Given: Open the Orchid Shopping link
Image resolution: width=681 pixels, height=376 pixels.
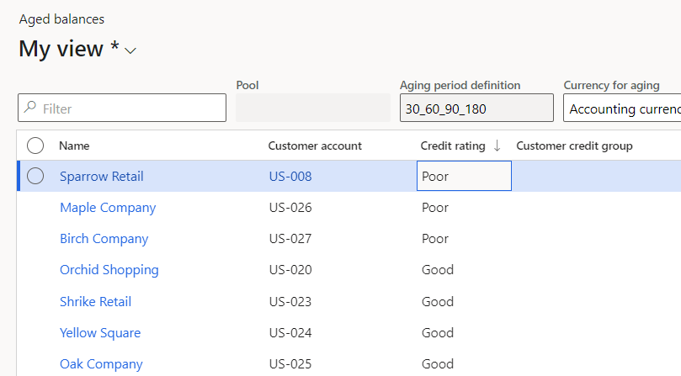Looking at the screenshot, I should point(109,270).
